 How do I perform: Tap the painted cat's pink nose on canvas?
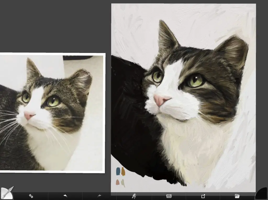coord(161,100)
